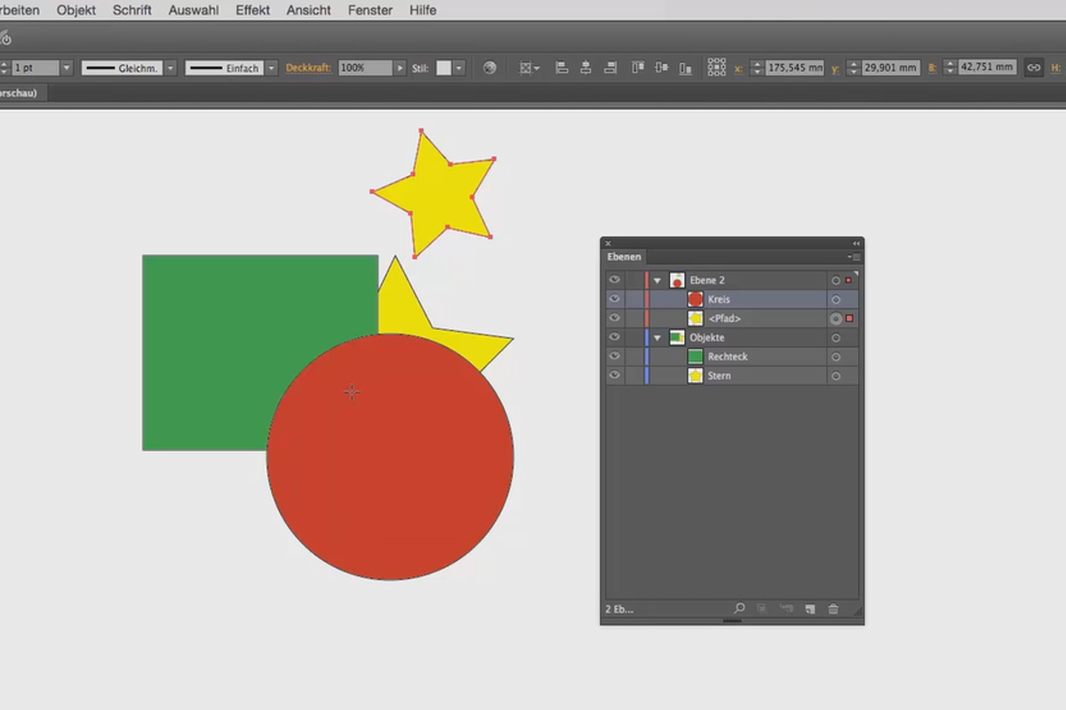Click the Stil graphic style swatch
Viewport: 1066px width, 710px height.
pos(443,67)
